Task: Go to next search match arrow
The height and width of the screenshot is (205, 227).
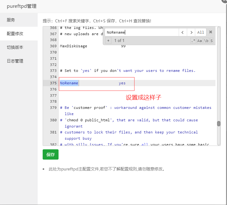Action: 191,32
